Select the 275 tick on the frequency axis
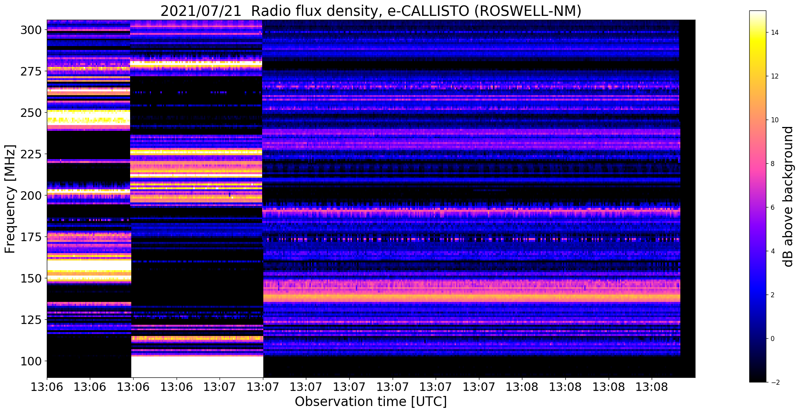Screen dimensions: 800x413 [x=32, y=71]
